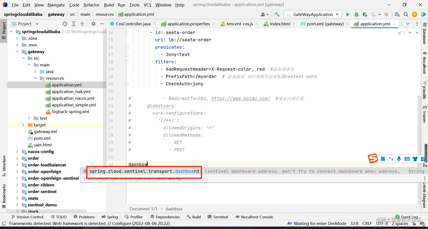
Task: Select logback-spring.xml in project tree
Action: coord(70,112)
